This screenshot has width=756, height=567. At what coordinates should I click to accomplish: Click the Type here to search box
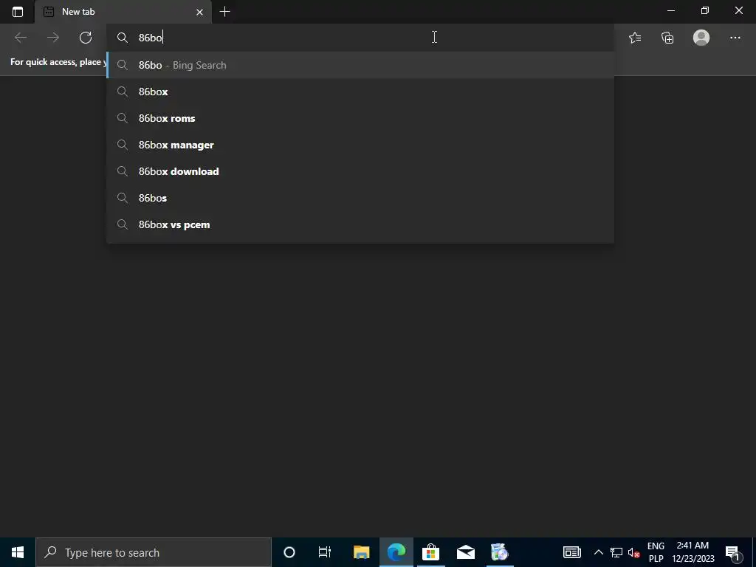coord(154,552)
